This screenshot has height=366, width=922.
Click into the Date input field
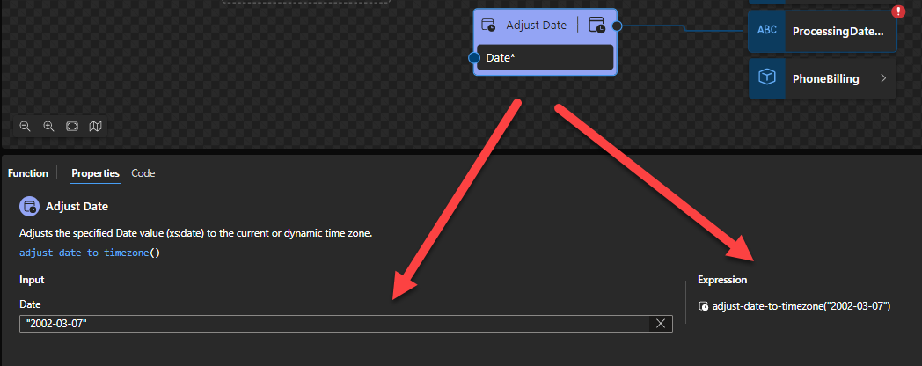[x=334, y=324]
